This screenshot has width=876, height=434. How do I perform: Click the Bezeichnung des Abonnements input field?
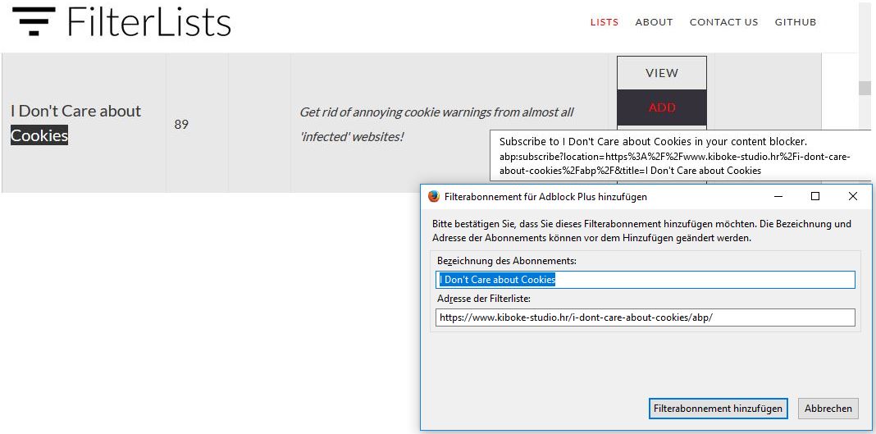coord(646,280)
